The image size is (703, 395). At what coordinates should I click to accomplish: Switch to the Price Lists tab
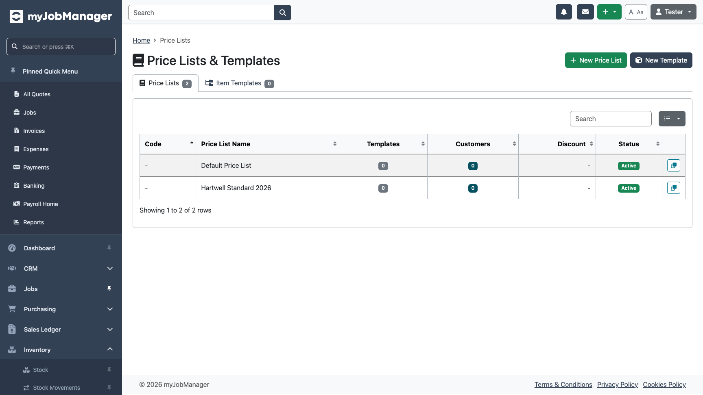click(x=166, y=83)
